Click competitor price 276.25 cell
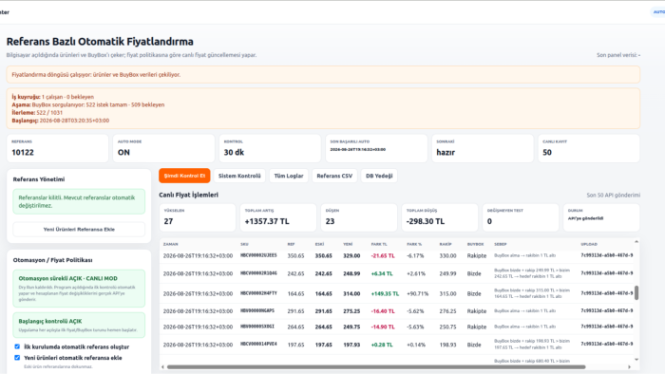The width and height of the screenshot is (665, 374). [447, 311]
